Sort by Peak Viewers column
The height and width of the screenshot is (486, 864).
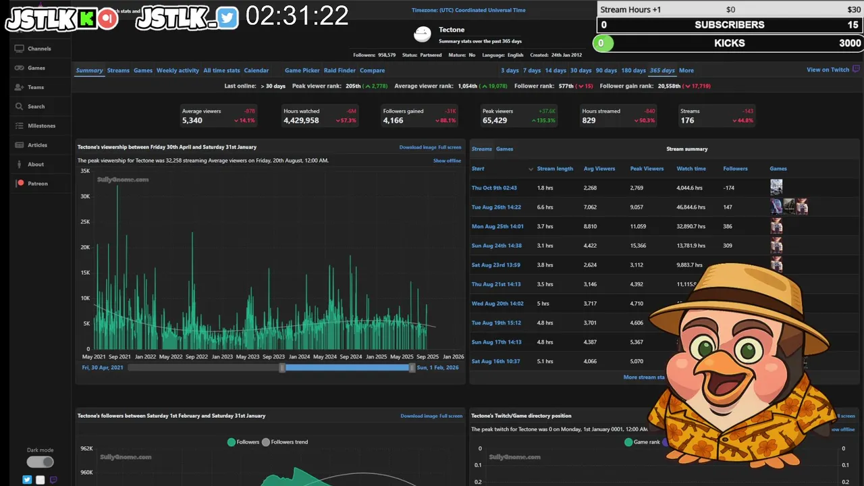pyautogui.click(x=647, y=169)
